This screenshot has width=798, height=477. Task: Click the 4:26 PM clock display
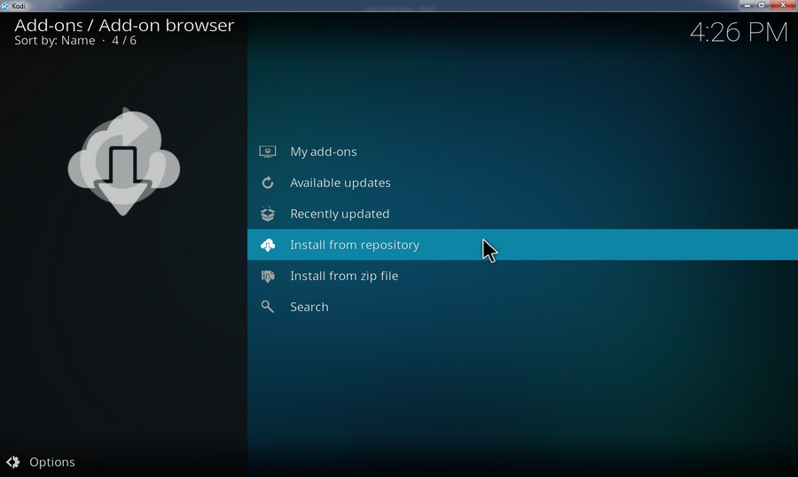(x=738, y=33)
